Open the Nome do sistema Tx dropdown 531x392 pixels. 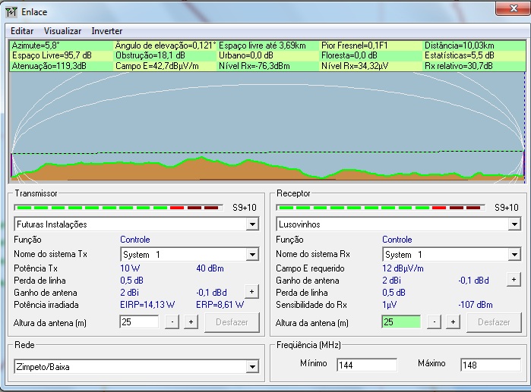pos(252,255)
